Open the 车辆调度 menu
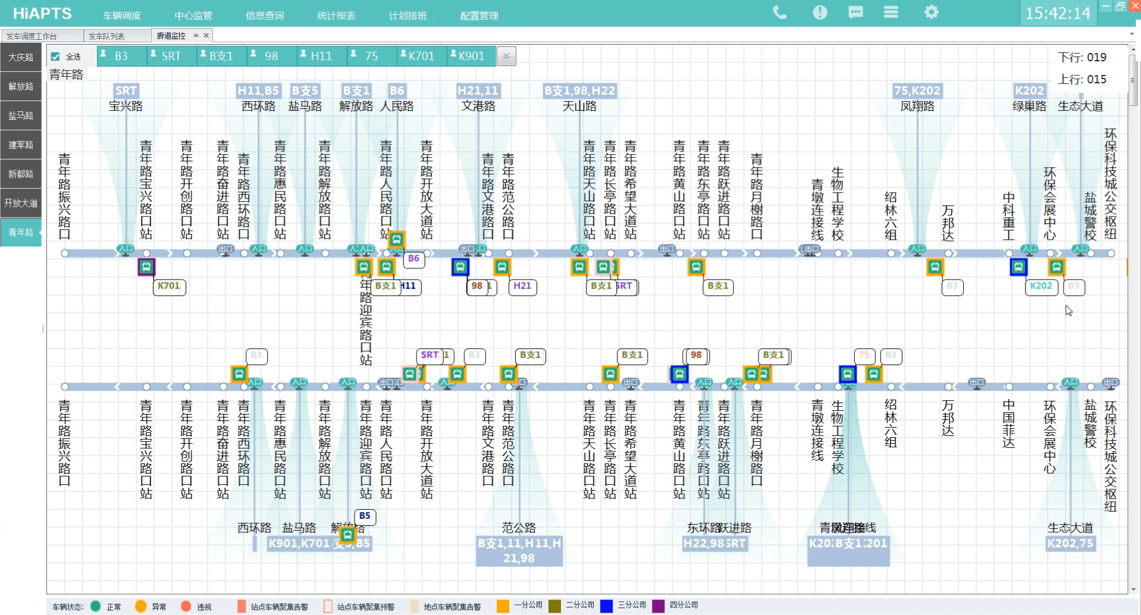Viewport: 1141px width, 615px height. coord(122,15)
